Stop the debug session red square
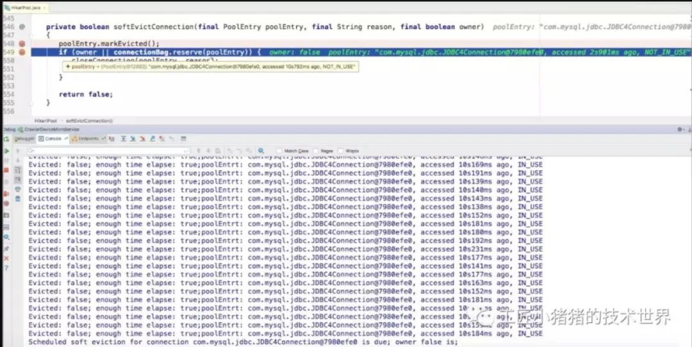The width and height of the screenshot is (692, 347). tap(6, 170)
